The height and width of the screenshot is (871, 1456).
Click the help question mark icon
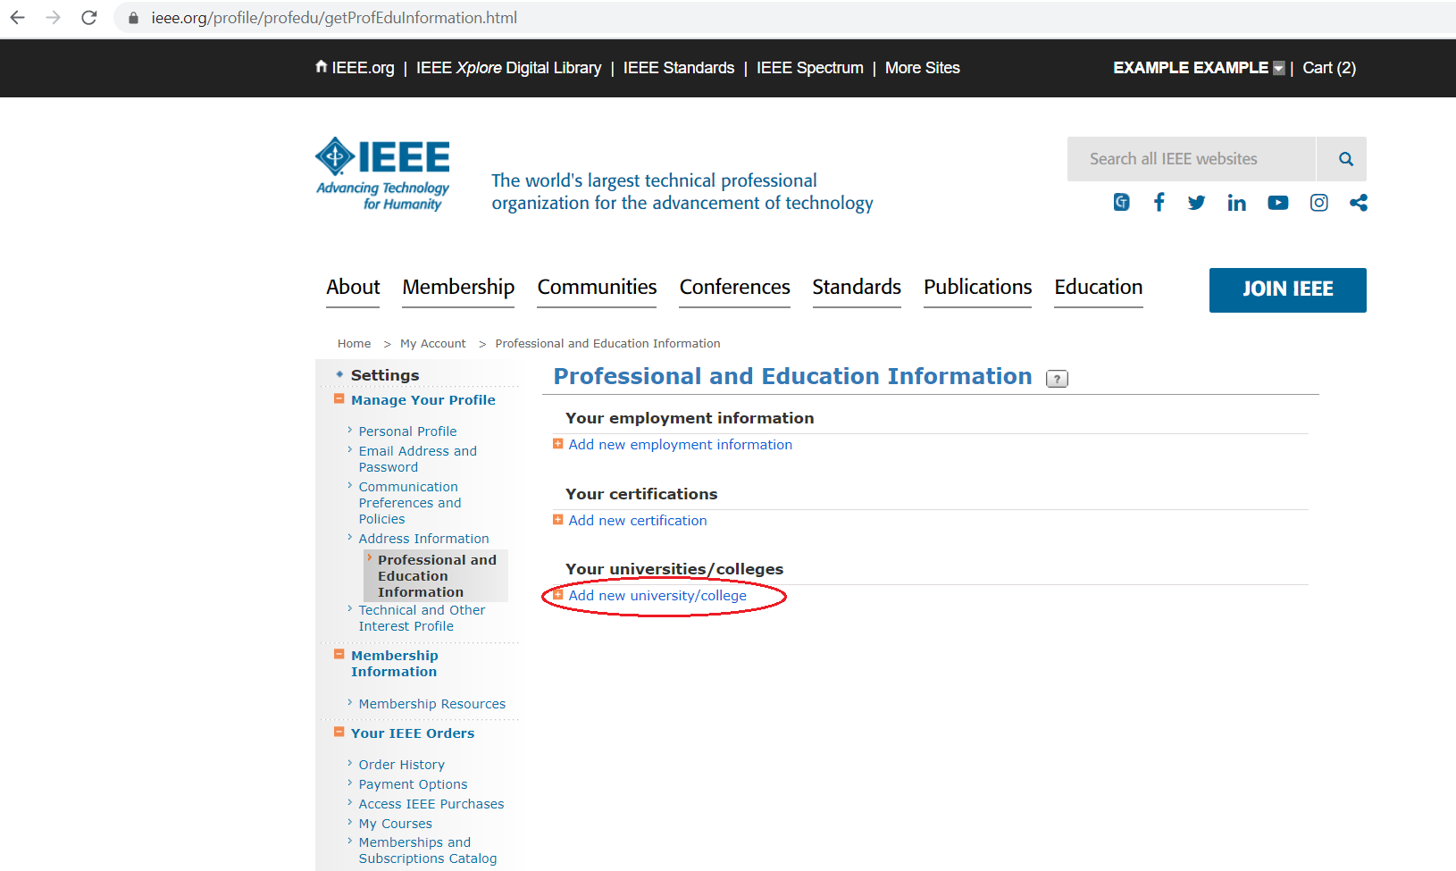tap(1057, 379)
